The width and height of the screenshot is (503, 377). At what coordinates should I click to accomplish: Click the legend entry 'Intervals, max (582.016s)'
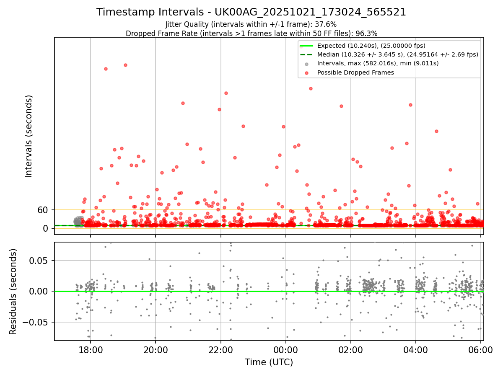(378, 63)
